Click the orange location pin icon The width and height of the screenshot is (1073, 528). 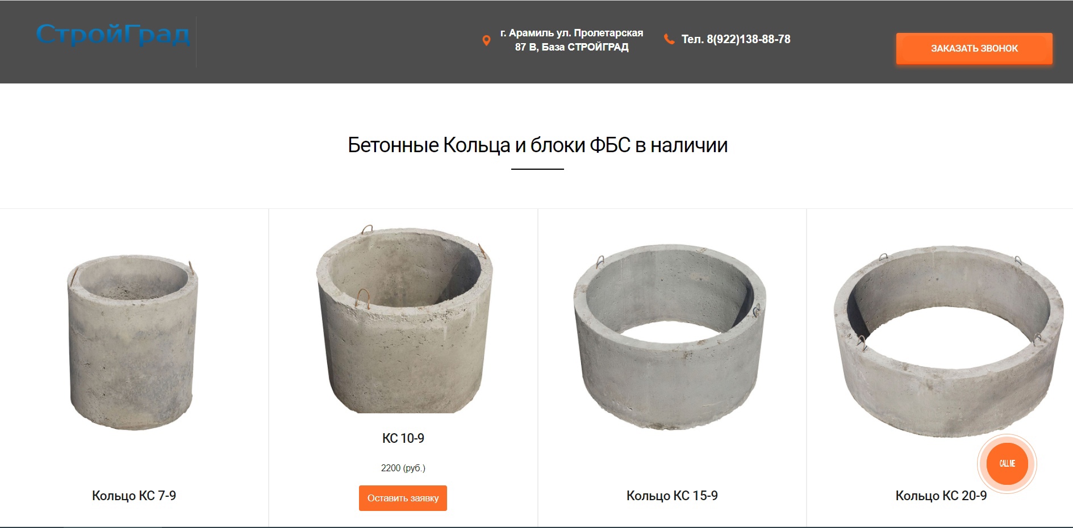coord(486,40)
